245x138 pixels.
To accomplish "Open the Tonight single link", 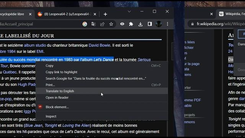I will pos(51,125).
